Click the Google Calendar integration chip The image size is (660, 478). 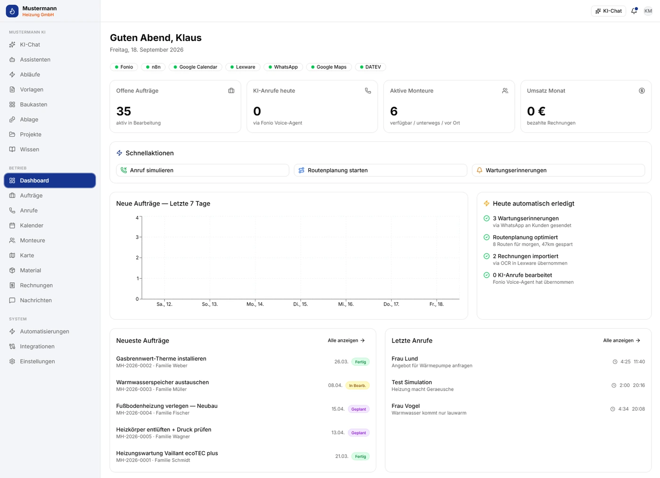click(196, 67)
